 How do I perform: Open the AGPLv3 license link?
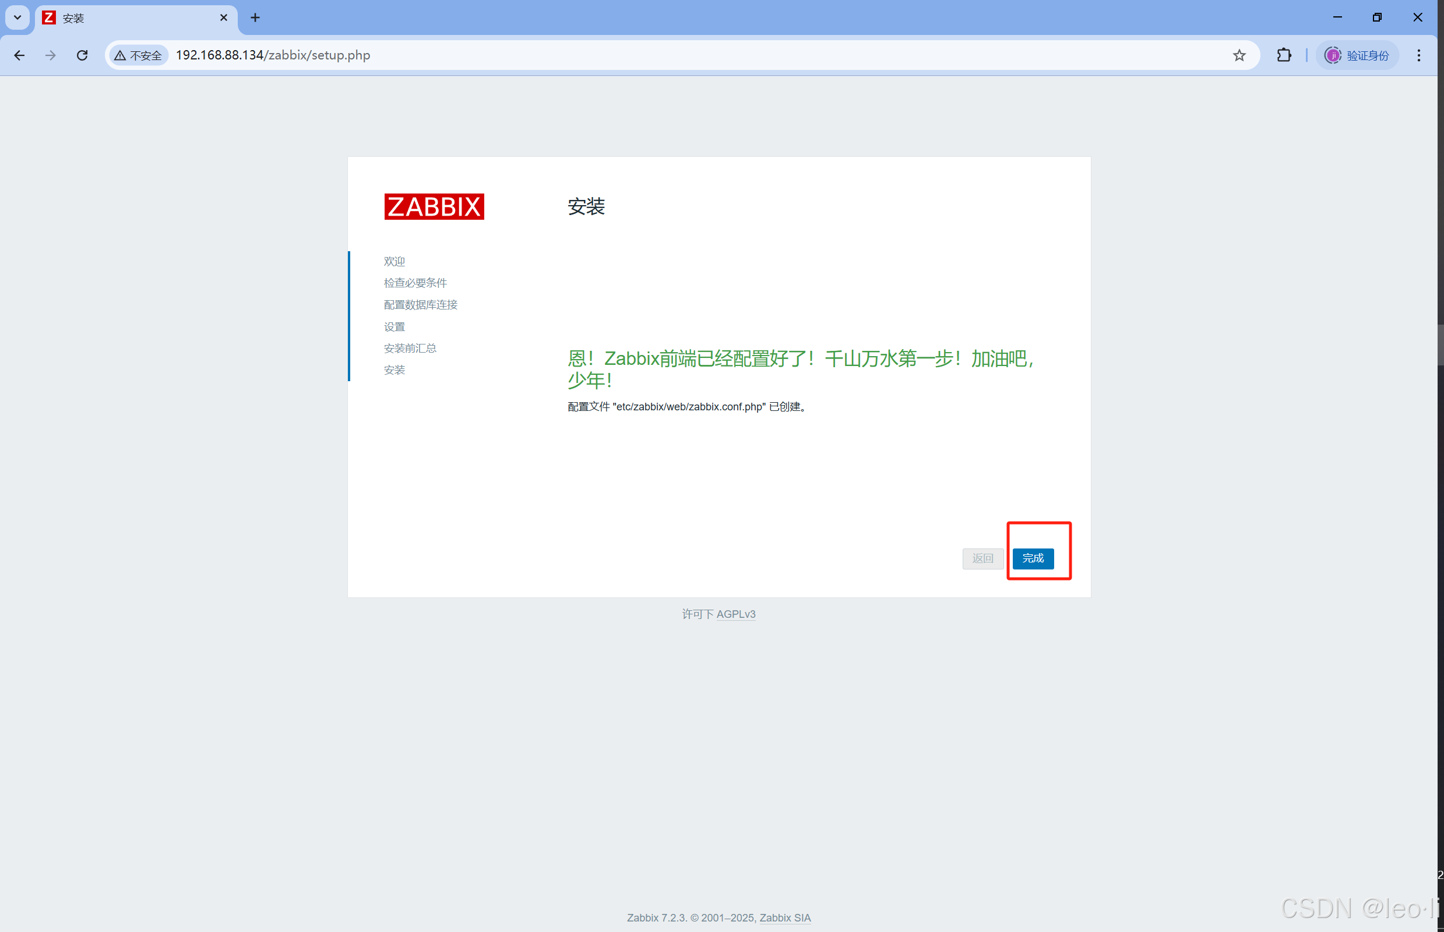point(735,614)
